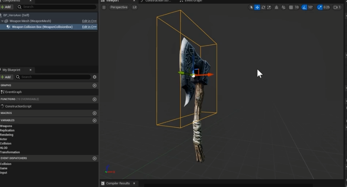Expand Actor variable category
This screenshot has width=347, height=187.
(x=4, y=139)
